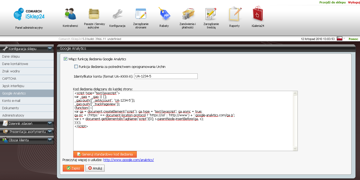
Task: Click Generuj standardowy kod śledzenia button
Action: click(x=105, y=154)
